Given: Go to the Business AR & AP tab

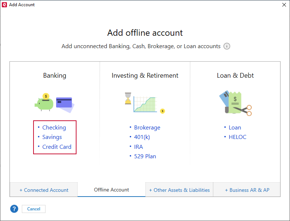Looking at the screenshot, I should coord(247,190).
